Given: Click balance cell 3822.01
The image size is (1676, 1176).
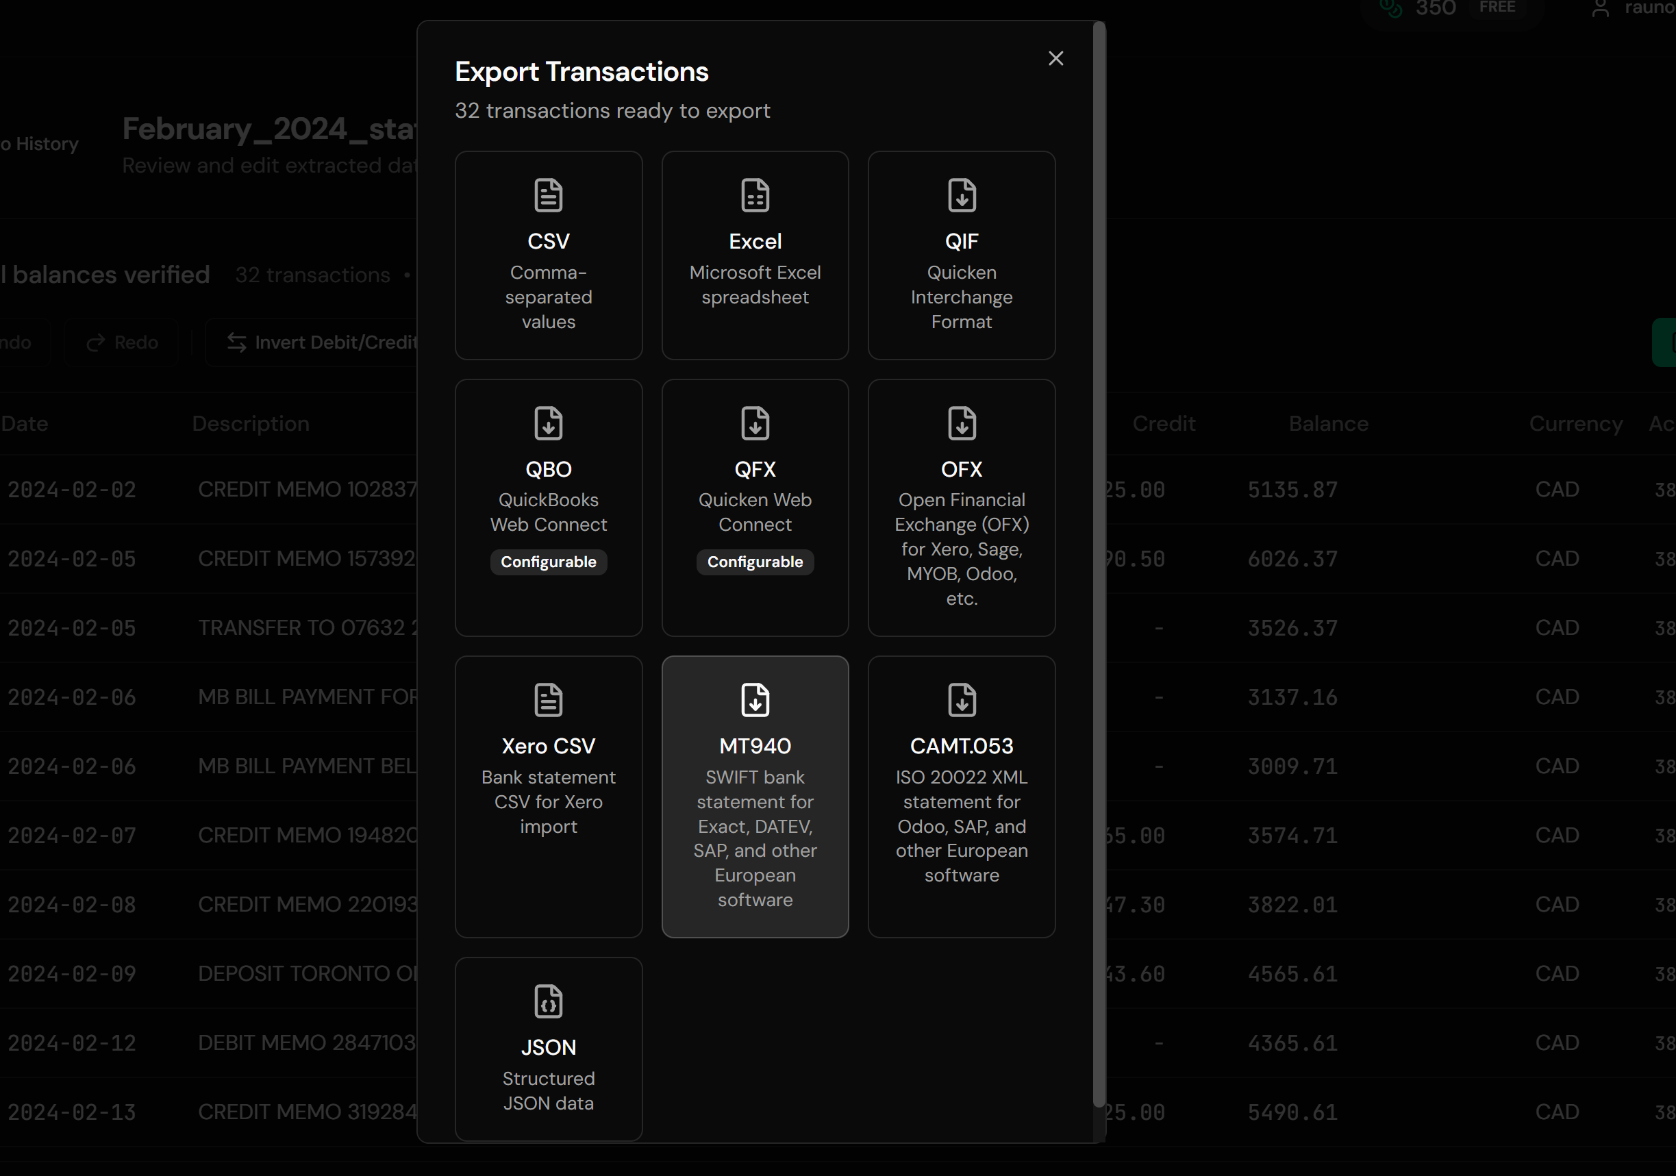Looking at the screenshot, I should pos(1292,905).
